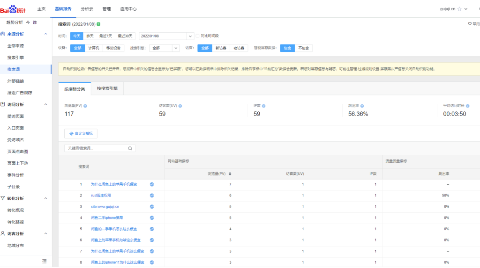480x268 pixels.
Task: Open trend icon for rust服主权限 row
Action: 152,195
